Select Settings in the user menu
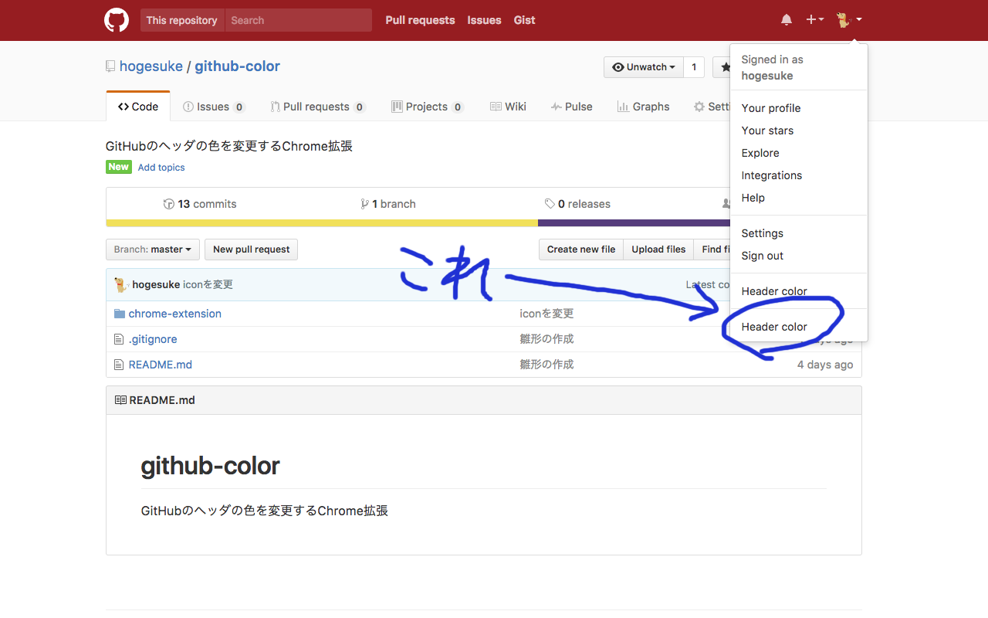This screenshot has height=618, width=988. point(799,233)
